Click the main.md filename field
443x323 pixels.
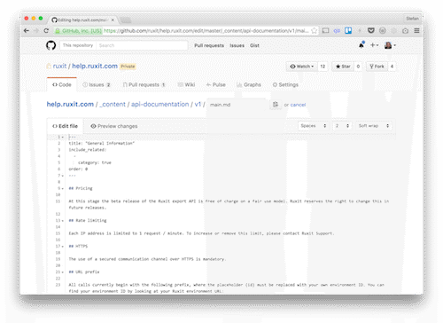(237, 105)
